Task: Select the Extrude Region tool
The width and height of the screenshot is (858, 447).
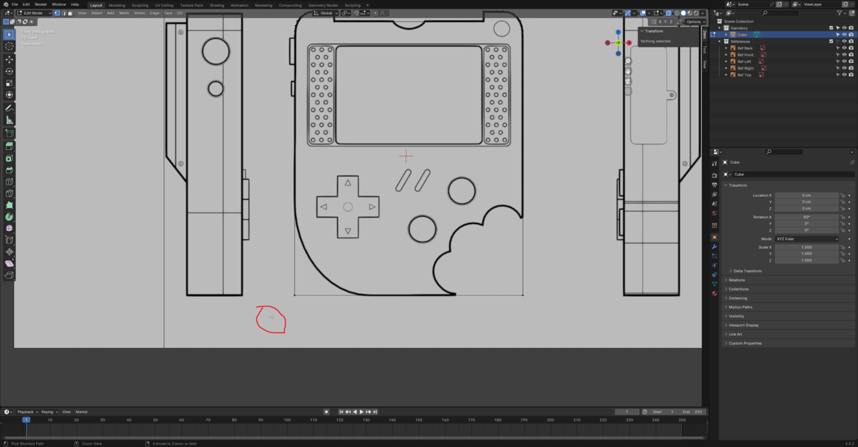Action: click(x=9, y=146)
